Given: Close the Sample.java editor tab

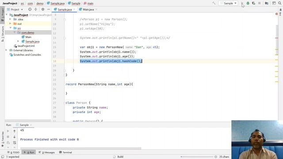Looking at the screenshot, I should (74, 9).
